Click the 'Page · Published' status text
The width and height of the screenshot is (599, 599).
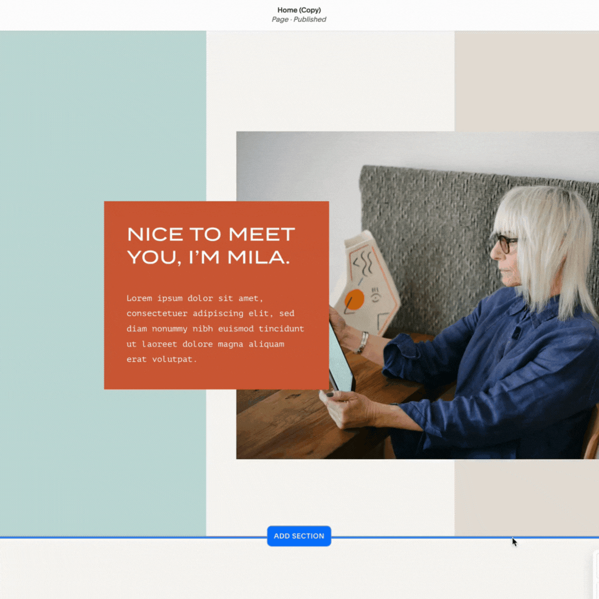click(299, 19)
